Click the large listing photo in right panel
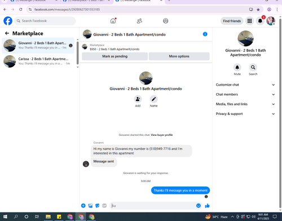 tap(245, 38)
